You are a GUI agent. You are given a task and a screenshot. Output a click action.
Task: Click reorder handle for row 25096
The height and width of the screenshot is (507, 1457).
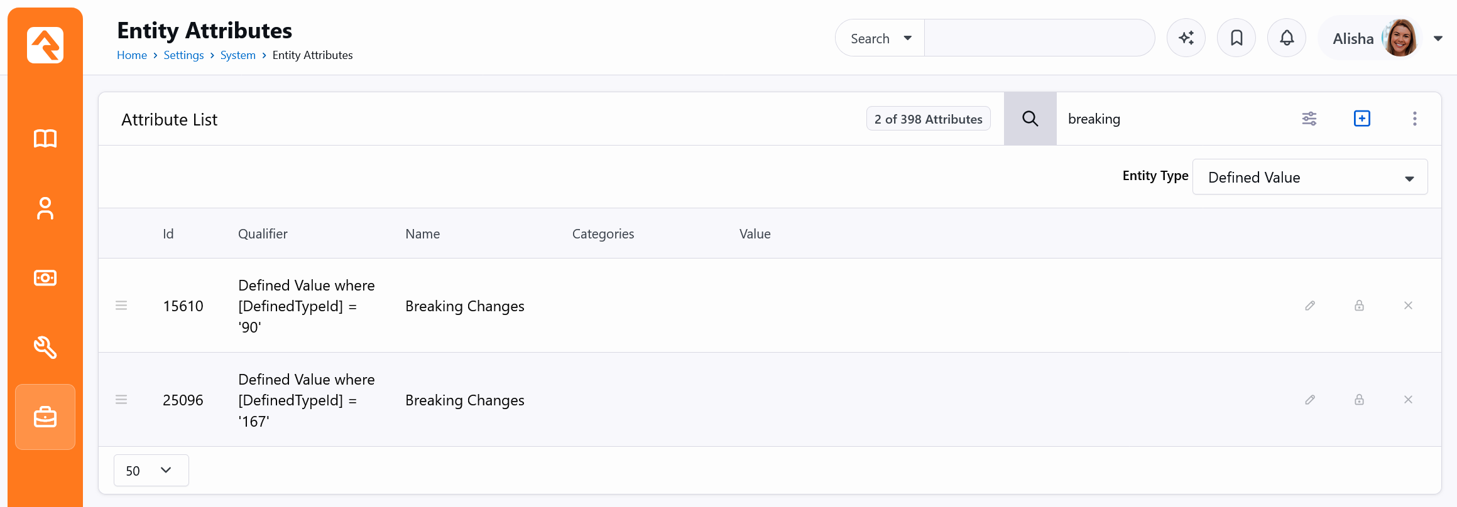pyautogui.click(x=121, y=400)
